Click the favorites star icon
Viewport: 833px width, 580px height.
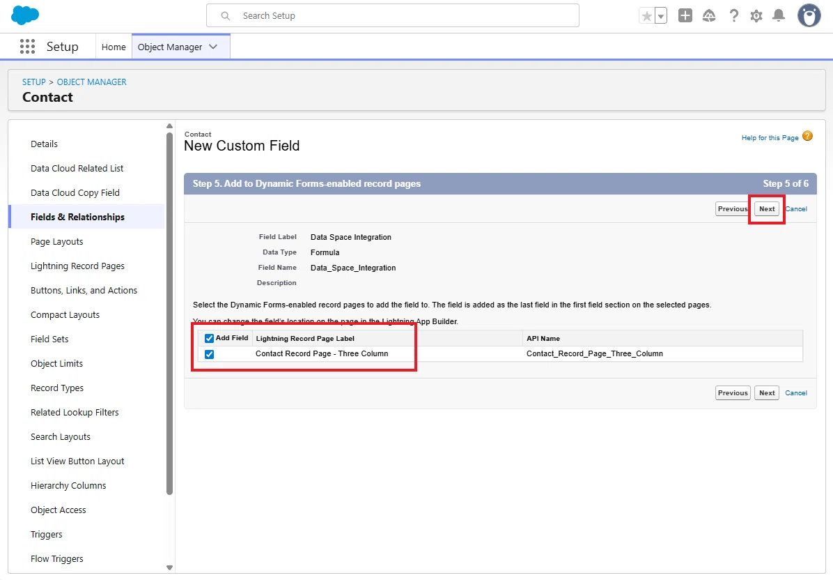point(646,16)
